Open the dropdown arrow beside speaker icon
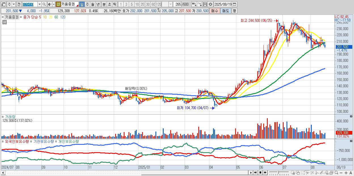The width and height of the screenshot is (354, 176). tap(54, 4)
